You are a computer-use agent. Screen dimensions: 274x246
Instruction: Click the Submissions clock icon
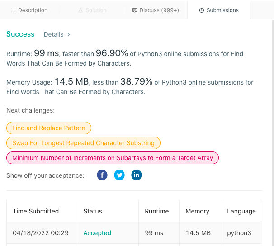coord(202,10)
